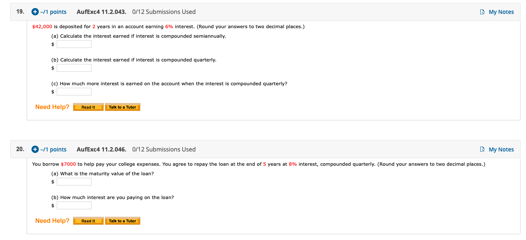Open My Notes for question 19
Screen dimensions: 526x240
501,11
